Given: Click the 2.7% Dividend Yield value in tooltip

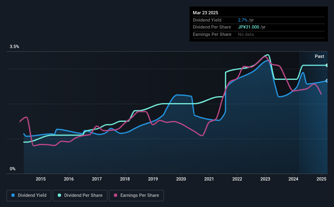Looking at the screenshot, I should pyautogui.click(x=242, y=20).
